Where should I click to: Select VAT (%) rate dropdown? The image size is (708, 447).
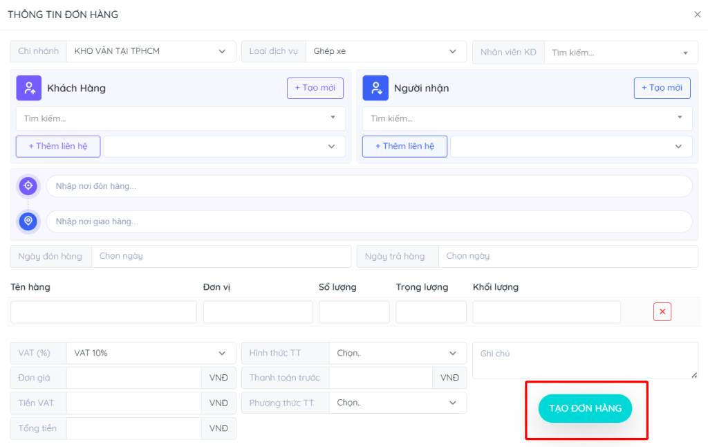pyautogui.click(x=151, y=353)
